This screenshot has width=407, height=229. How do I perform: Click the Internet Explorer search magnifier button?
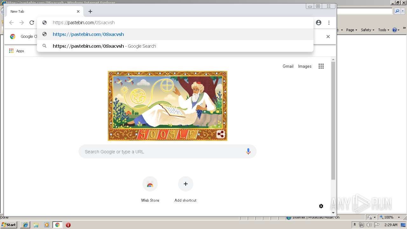(x=397, y=11)
